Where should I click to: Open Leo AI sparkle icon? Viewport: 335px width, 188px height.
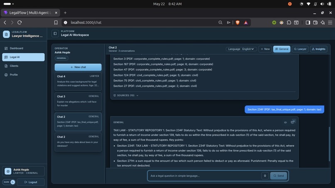point(323,22)
